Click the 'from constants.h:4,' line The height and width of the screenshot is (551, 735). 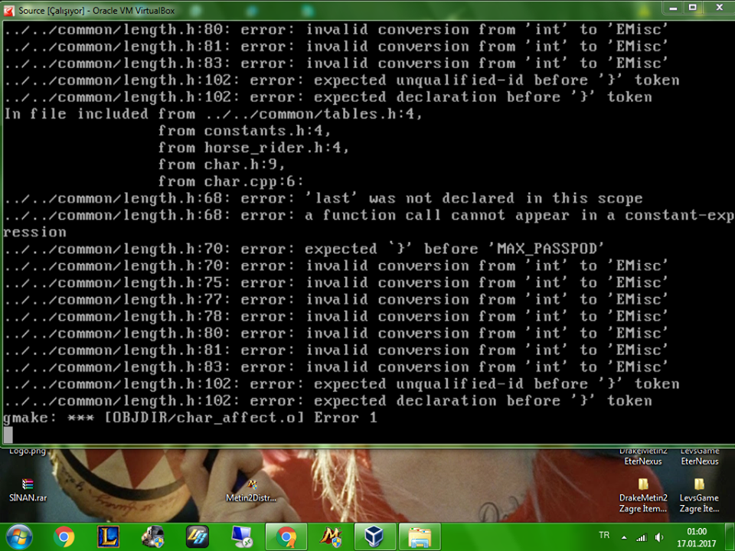pos(244,131)
